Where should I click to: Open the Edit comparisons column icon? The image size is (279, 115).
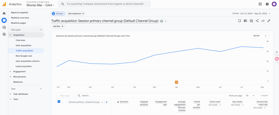pos(245,21)
